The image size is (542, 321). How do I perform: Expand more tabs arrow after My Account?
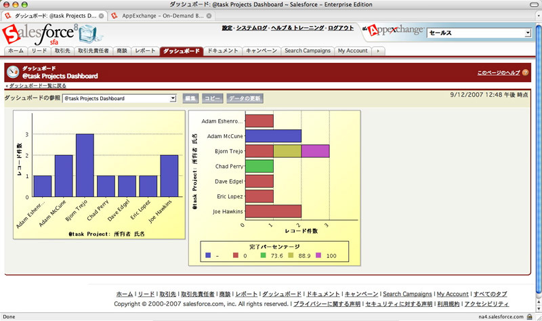[378, 51]
